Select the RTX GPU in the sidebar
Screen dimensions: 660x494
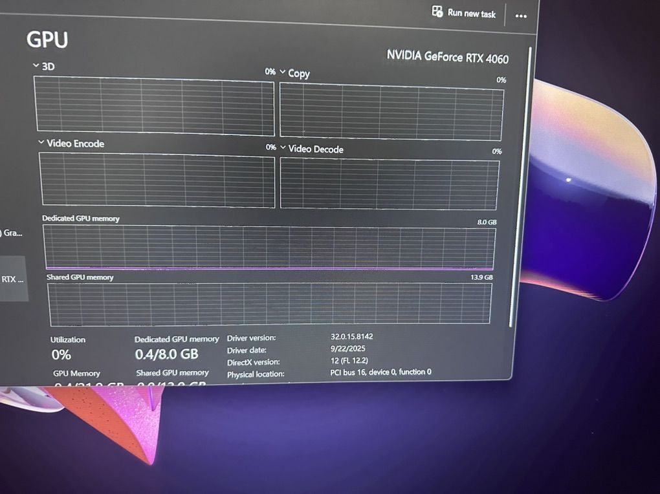coord(13,279)
